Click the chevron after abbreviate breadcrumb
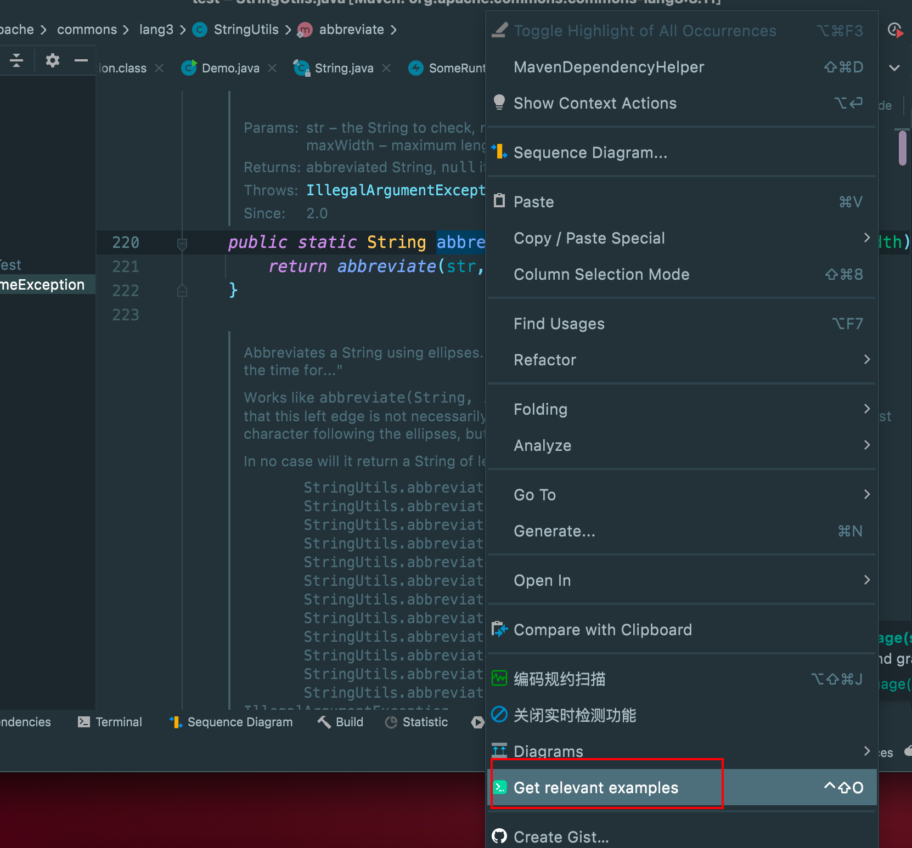The width and height of the screenshot is (912, 848). pos(393,30)
